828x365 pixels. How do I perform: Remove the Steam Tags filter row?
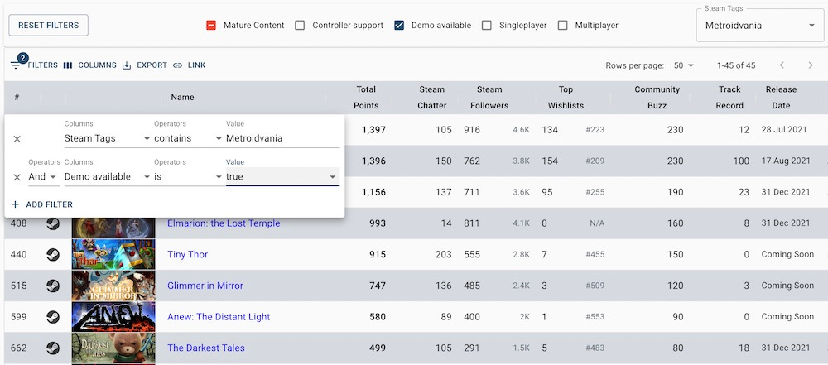[17, 139]
